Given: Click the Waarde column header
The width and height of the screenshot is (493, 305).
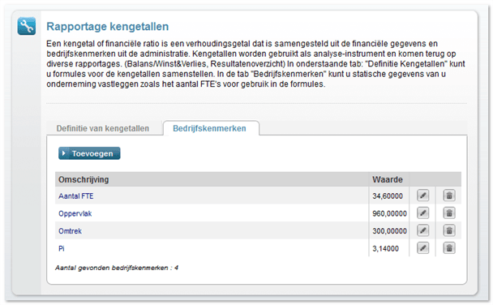Looking at the screenshot, I should pyautogui.click(x=388, y=179).
